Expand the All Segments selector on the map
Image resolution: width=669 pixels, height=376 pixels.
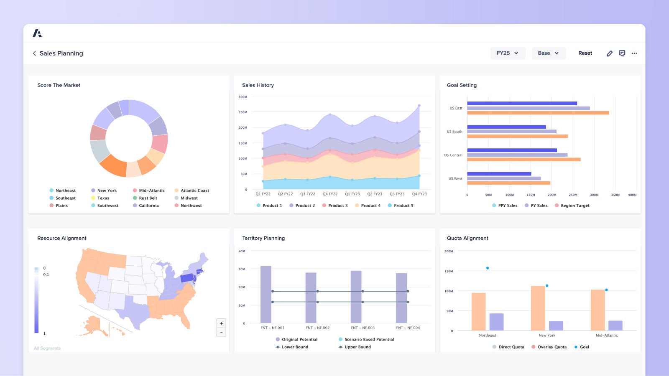(47, 348)
